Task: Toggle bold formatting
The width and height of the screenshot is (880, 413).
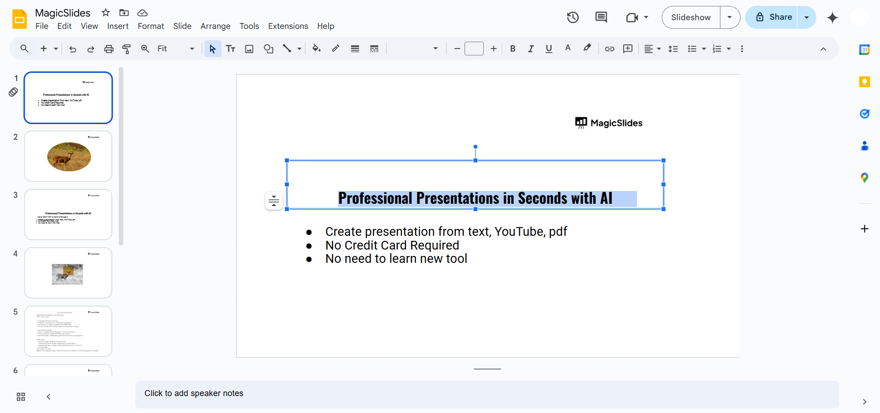Action: tap(513, 49)
